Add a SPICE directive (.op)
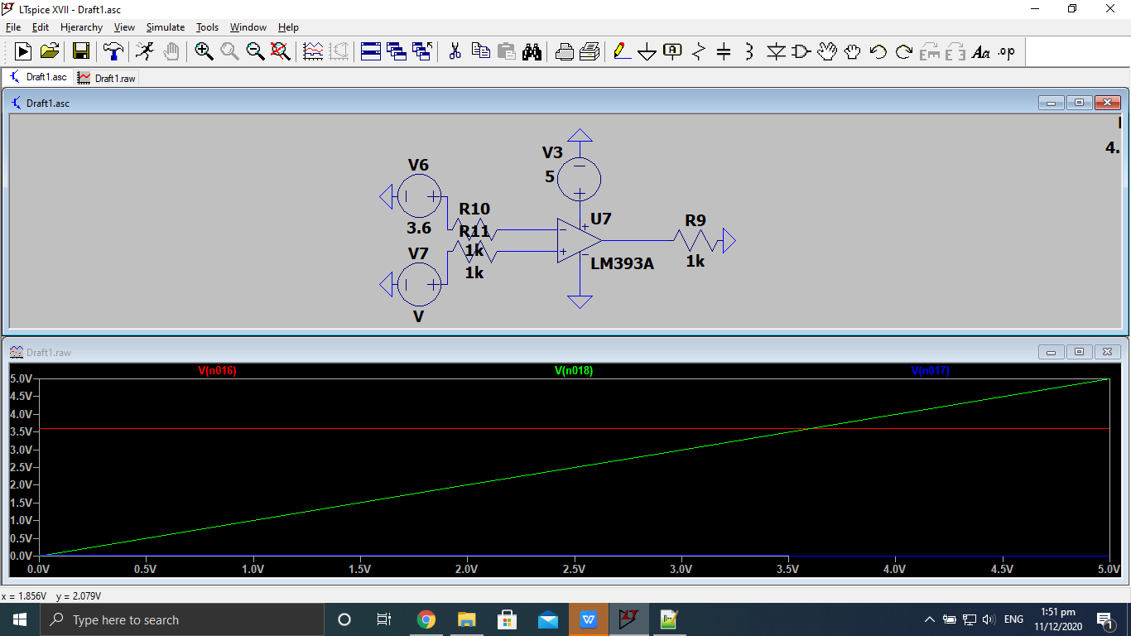 point(1007,51)
